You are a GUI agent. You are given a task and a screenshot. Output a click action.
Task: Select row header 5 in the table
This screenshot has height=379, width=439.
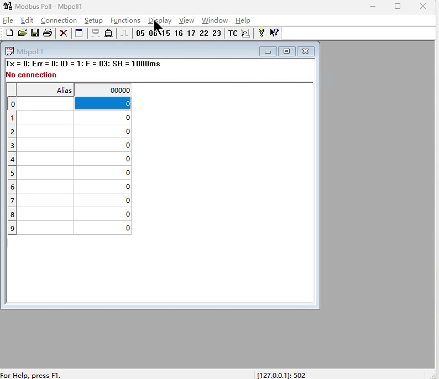pyautogui.click(x=12, y=173)
